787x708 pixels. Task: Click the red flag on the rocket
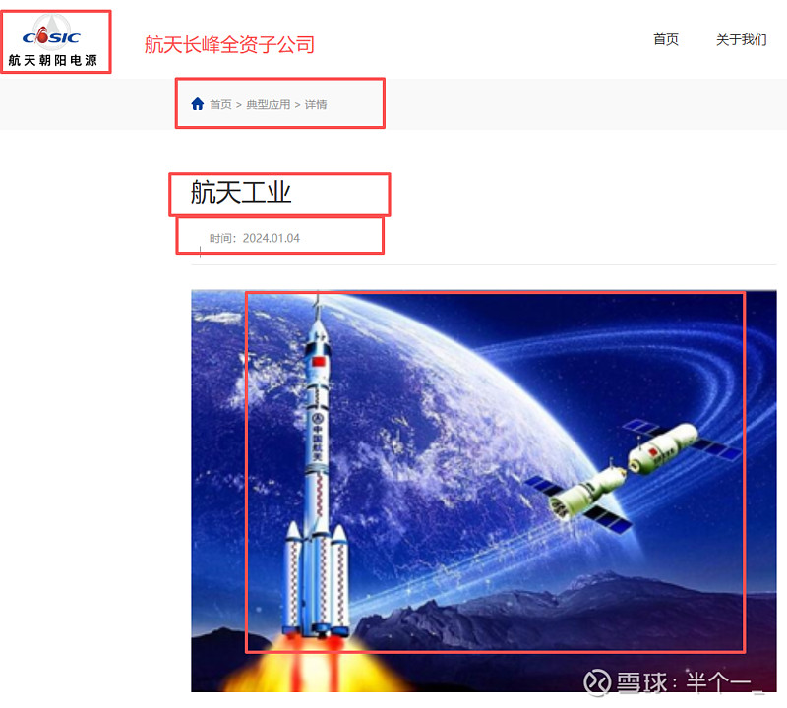[319, 361]
